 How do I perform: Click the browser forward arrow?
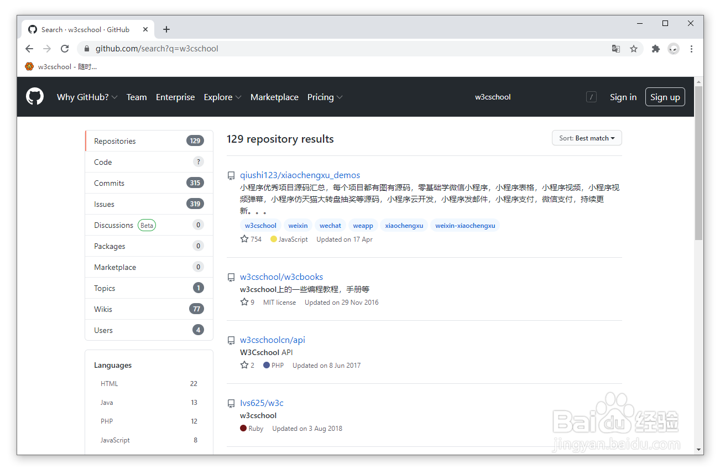(47, 49)
